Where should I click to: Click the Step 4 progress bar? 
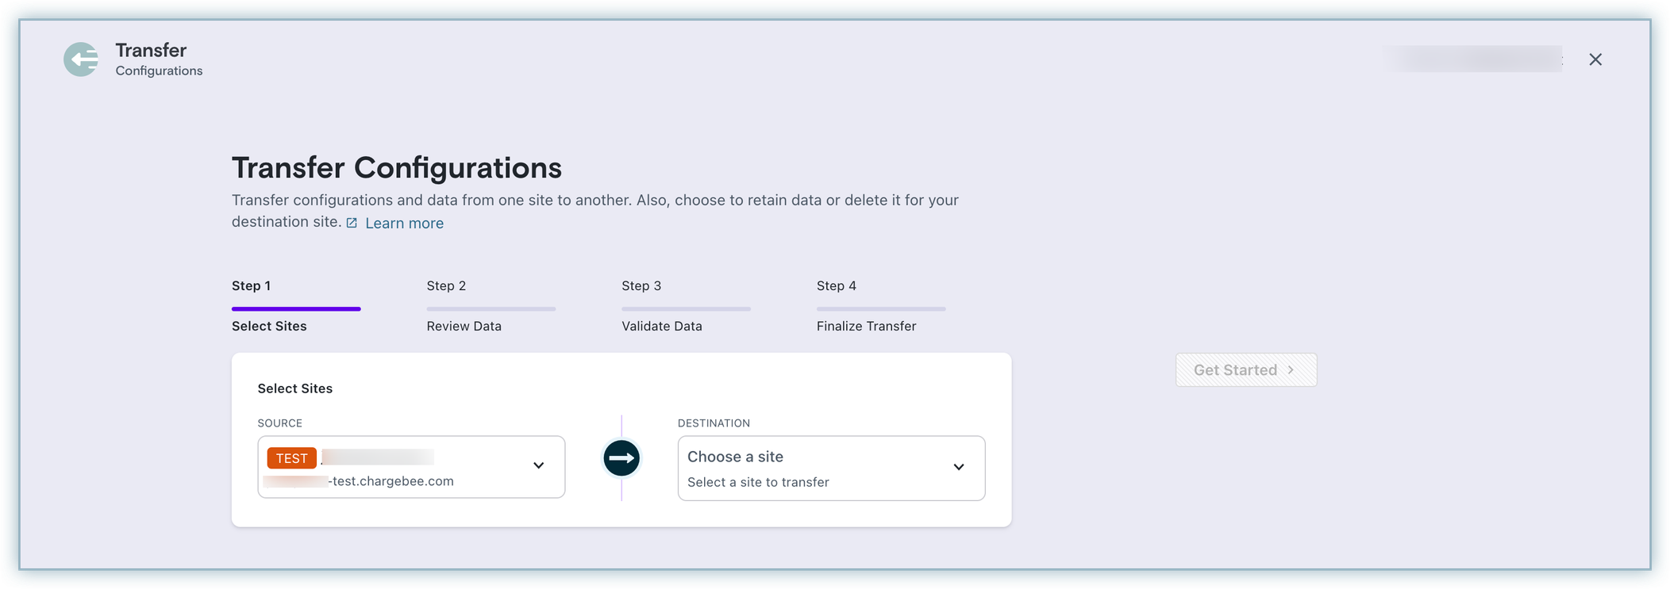coord(881,308)
